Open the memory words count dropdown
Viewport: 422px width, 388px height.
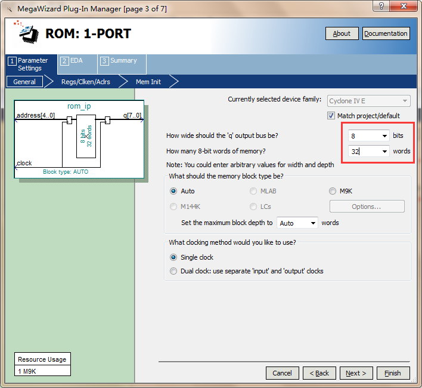click(x=384, y=152)
